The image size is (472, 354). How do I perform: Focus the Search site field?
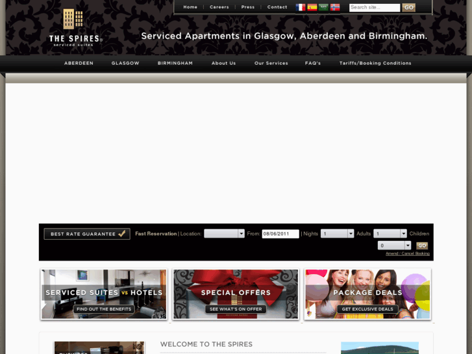(x=375, y=8)
